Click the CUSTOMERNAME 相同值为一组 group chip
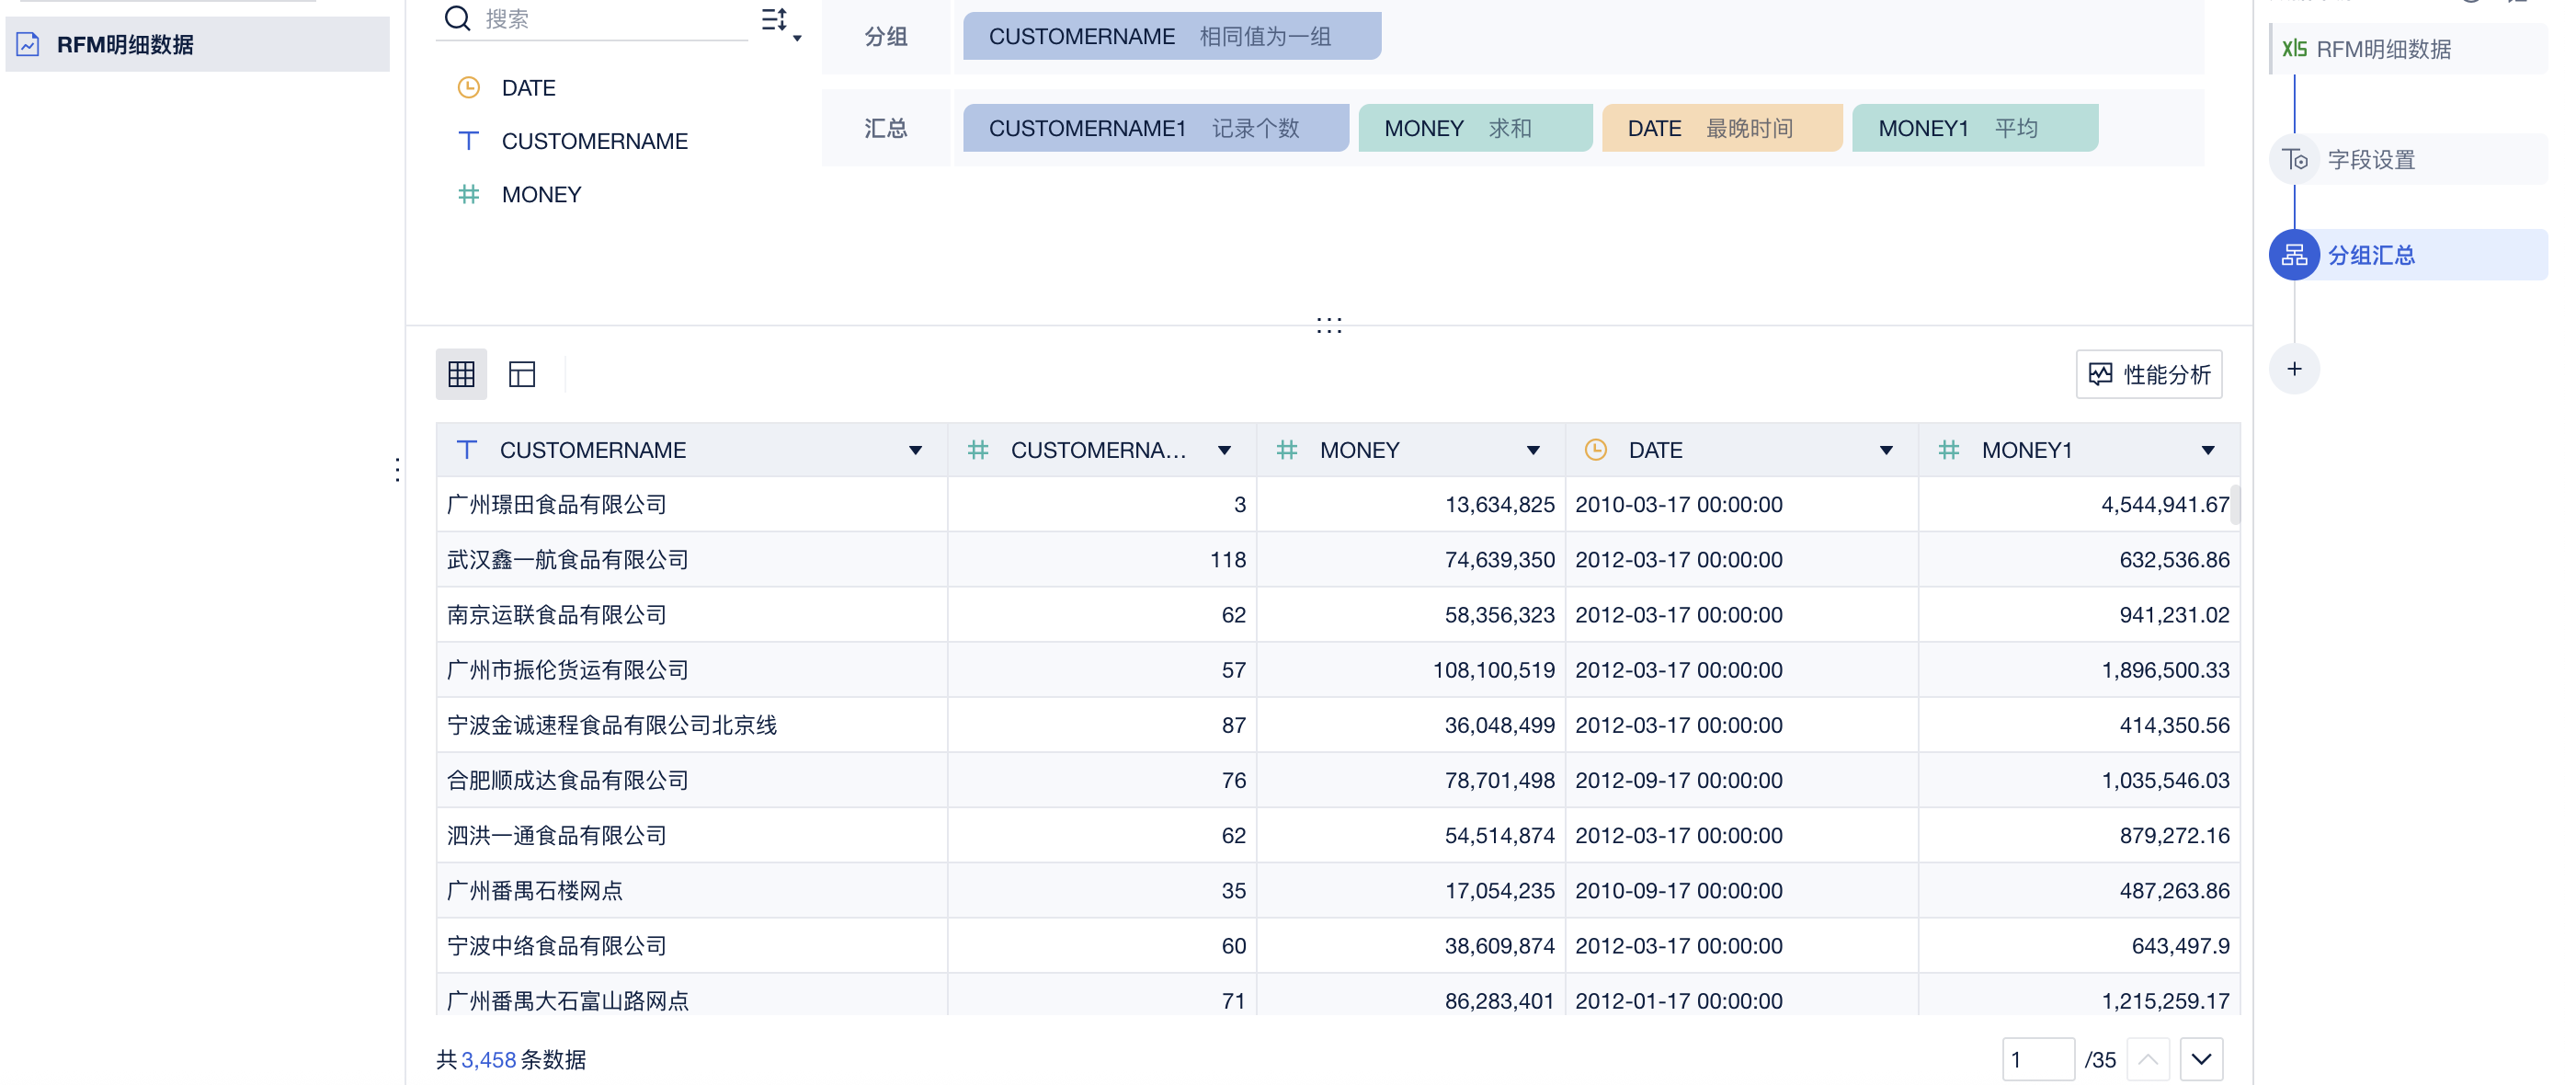This screenshot has width=2565, height=1085. (1171, 37)
